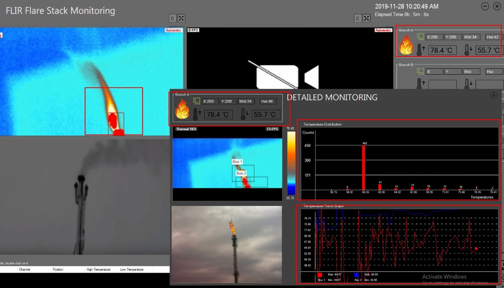504x288 pixels.
Task: Toggle the Automatic label on thermal camera
Action: coord(173,30)
